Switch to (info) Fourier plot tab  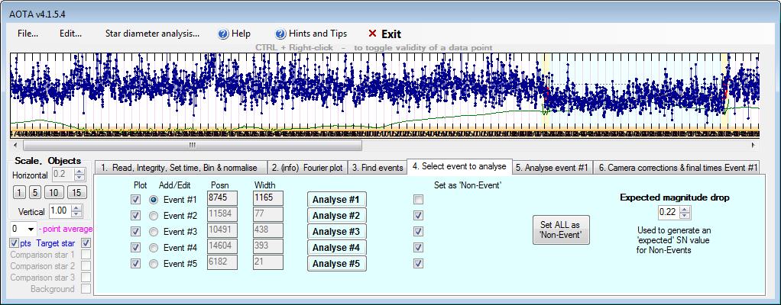click(x=307, y=168)
